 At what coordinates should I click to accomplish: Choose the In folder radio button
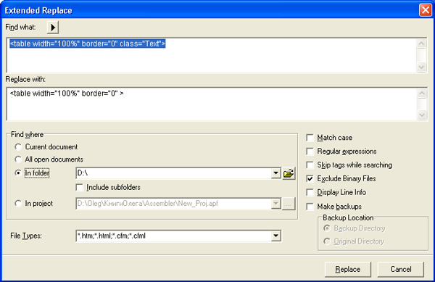[x=18, y=173]
